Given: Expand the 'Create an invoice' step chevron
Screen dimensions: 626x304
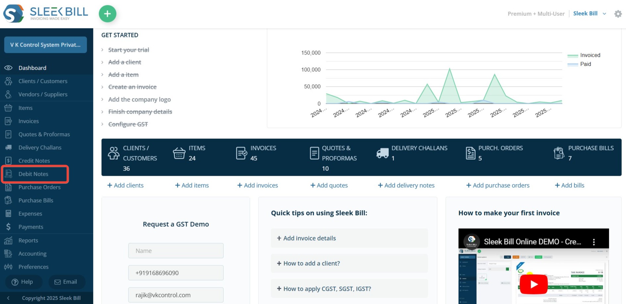Looking at the screenshot, I should click(102, 87).
